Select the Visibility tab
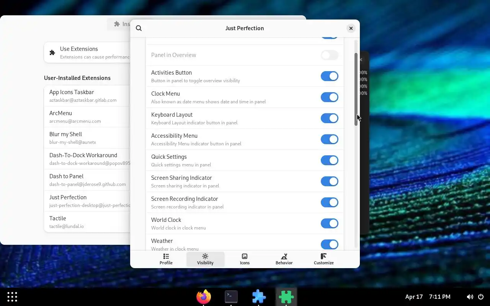Image resolution: width=490 pixels, height=306 pixels. click(205, 259)
